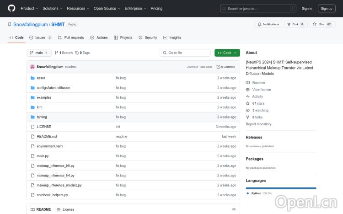Open the makeup_inference_h0.py file
This screenshot has width=343, height=214.
tap(55, 166)
